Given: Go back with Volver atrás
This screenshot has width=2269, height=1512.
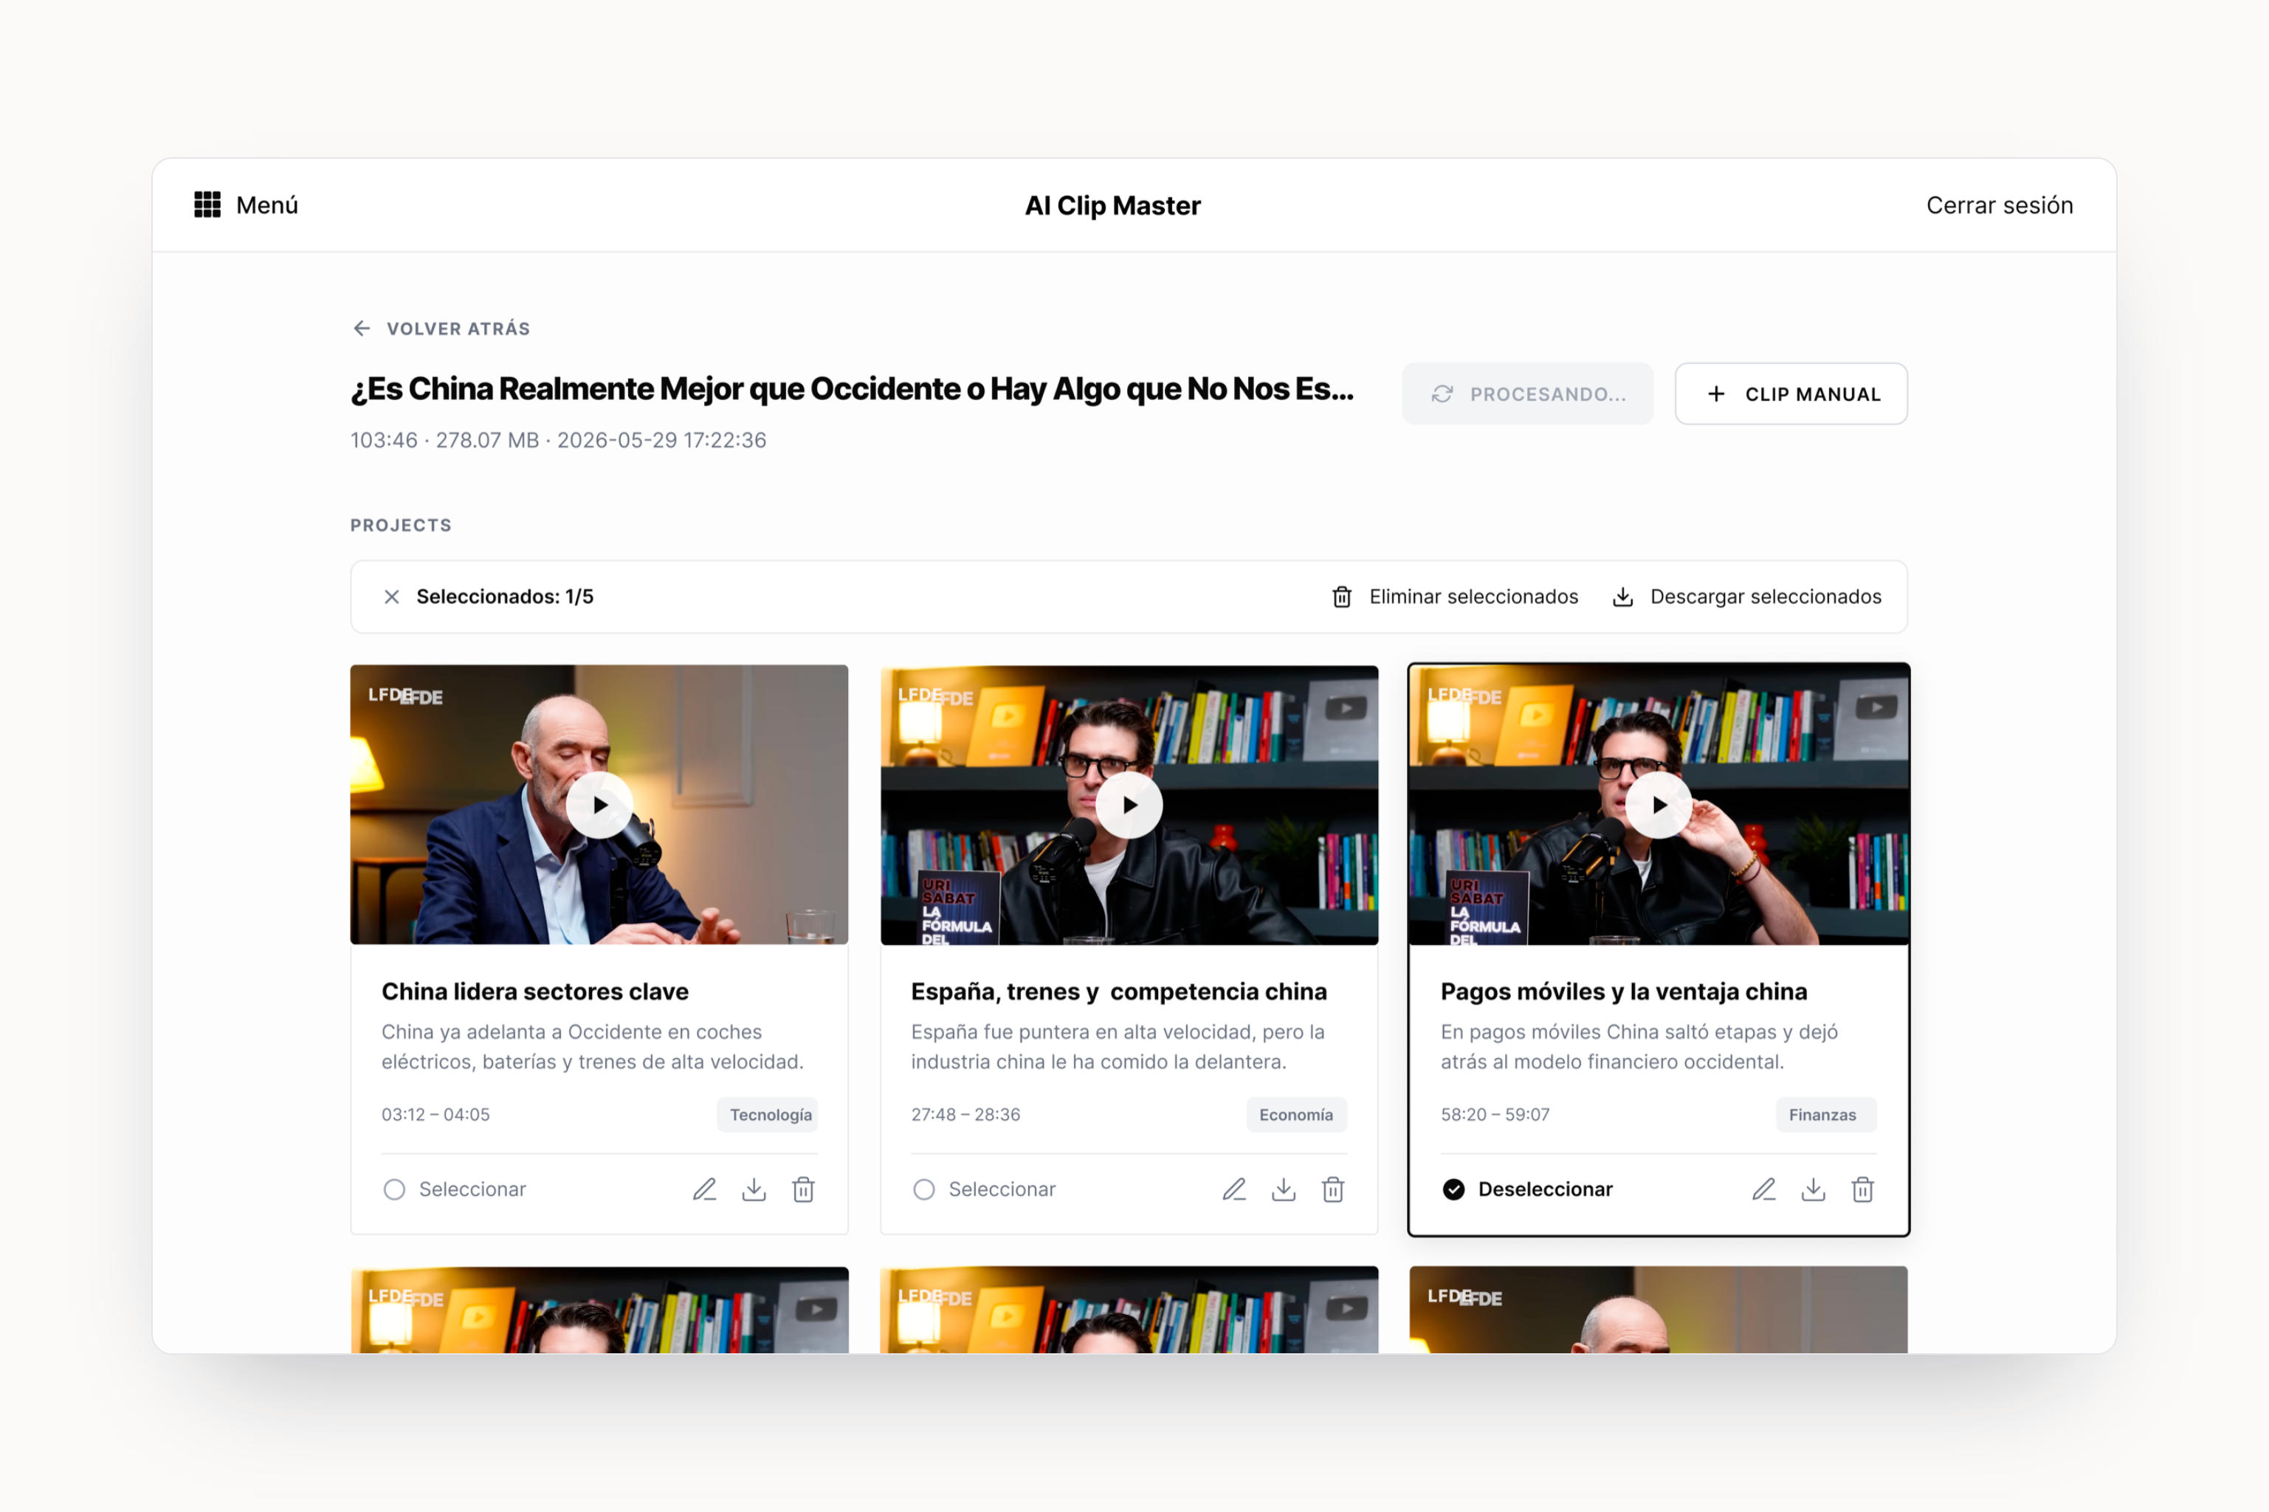Looking at the screenshot, I should click(x=441, y=329).
